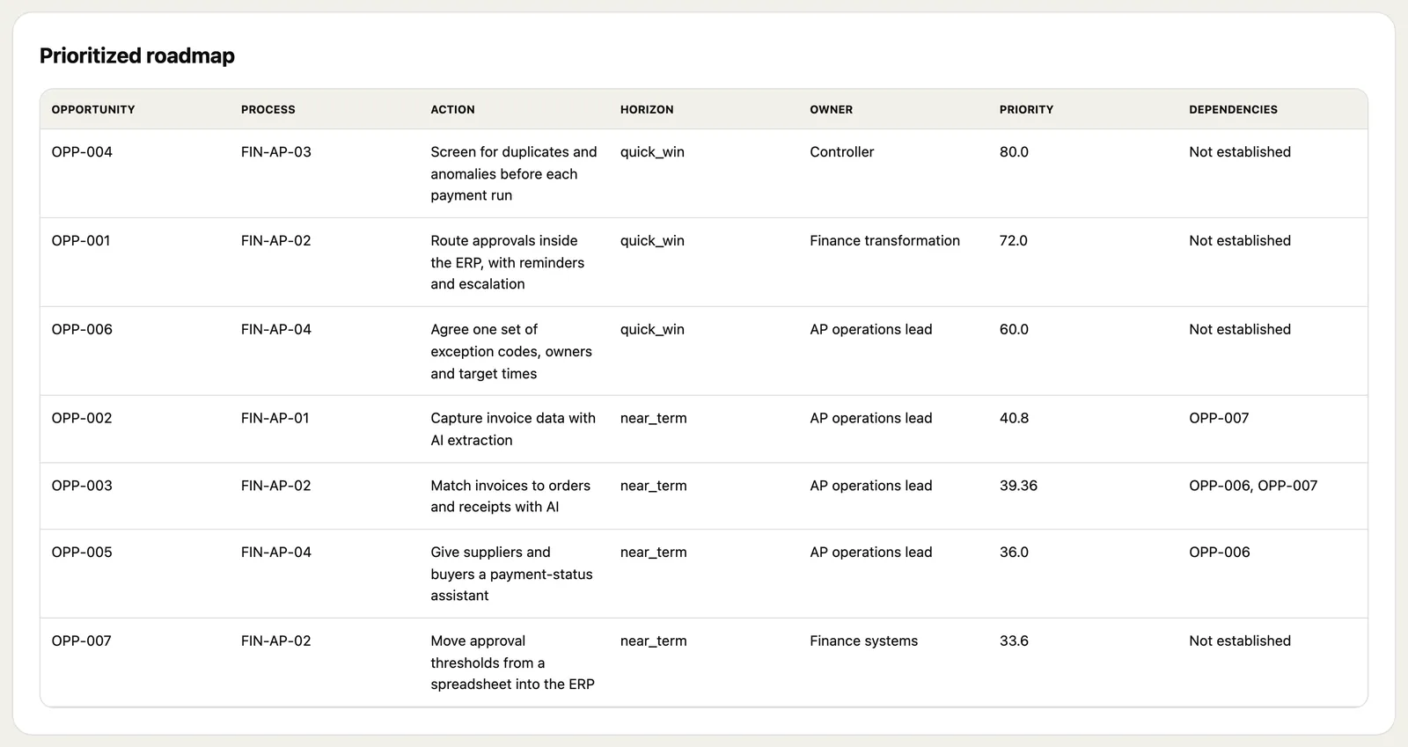Click FIN-AP-02 in the OPP-001 row
The height and width of the screenshot is (747, 1408).
point(276,241)
